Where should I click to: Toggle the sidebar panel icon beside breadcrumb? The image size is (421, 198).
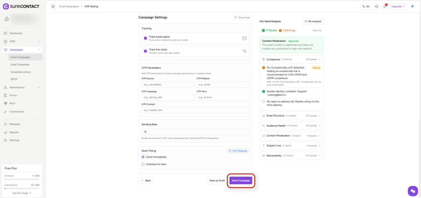coord(53,6)
